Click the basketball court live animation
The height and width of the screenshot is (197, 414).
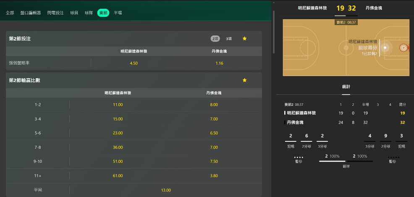pos(346,48)
